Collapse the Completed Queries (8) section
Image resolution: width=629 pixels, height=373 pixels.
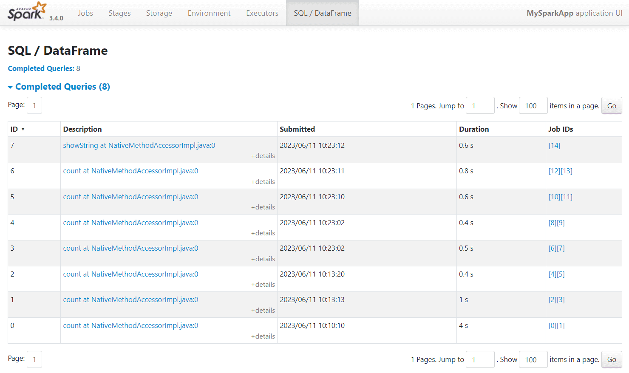[x=59, y=87]
